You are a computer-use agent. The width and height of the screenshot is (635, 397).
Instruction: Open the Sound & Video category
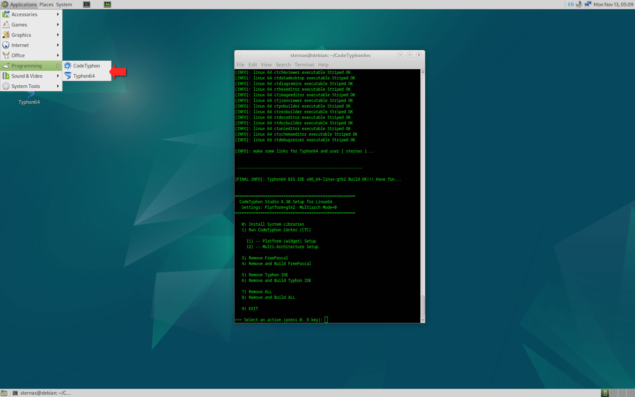pos(31,76)
